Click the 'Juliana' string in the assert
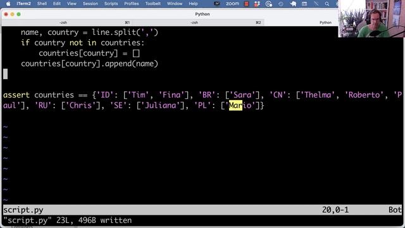 [x=160, y=106]
